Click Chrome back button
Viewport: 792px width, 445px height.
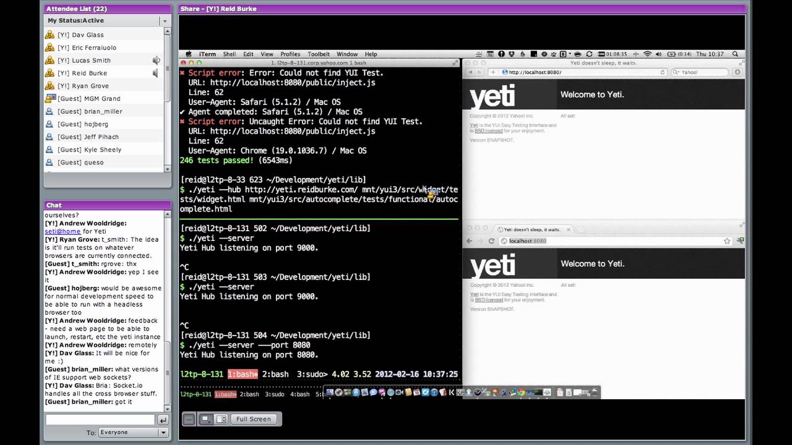[470, 241]
